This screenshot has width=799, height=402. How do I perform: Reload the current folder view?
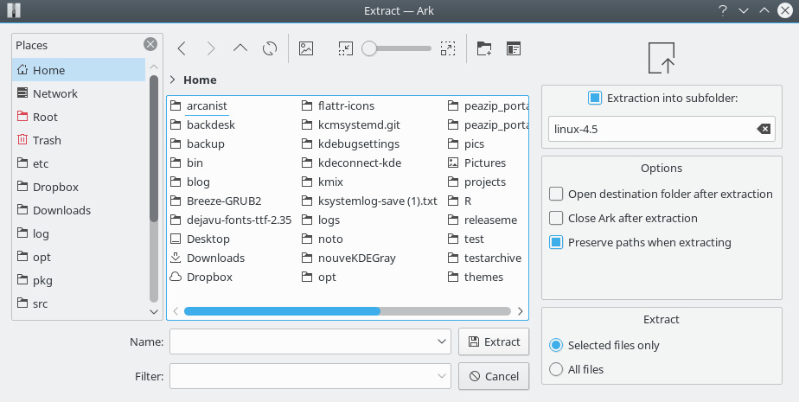(x=270, y=48)
